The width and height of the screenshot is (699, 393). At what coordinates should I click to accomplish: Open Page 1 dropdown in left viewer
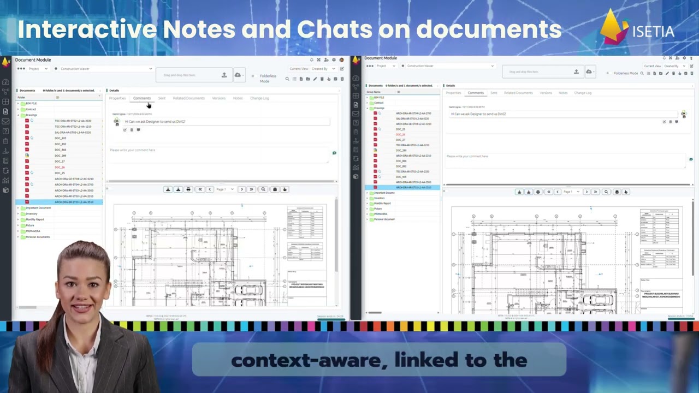tap(225, 189)
